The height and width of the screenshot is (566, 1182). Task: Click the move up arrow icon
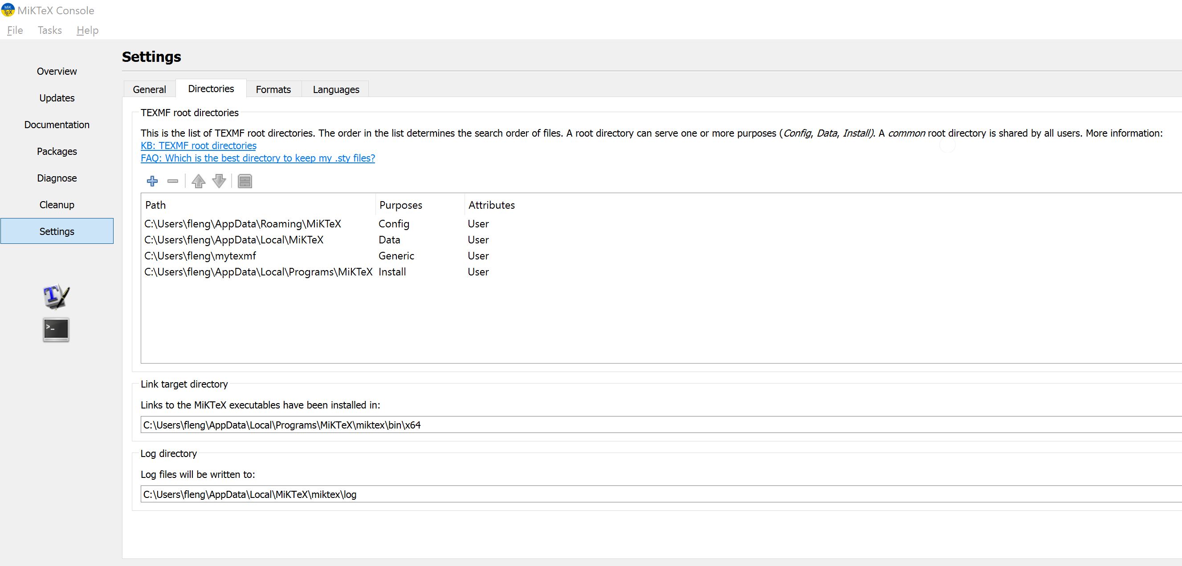pyautogui.click(x=198, y=181)
